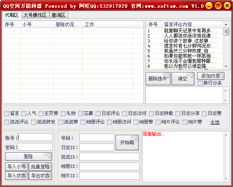Click the 留言评论内容 column header

[193, 25]
